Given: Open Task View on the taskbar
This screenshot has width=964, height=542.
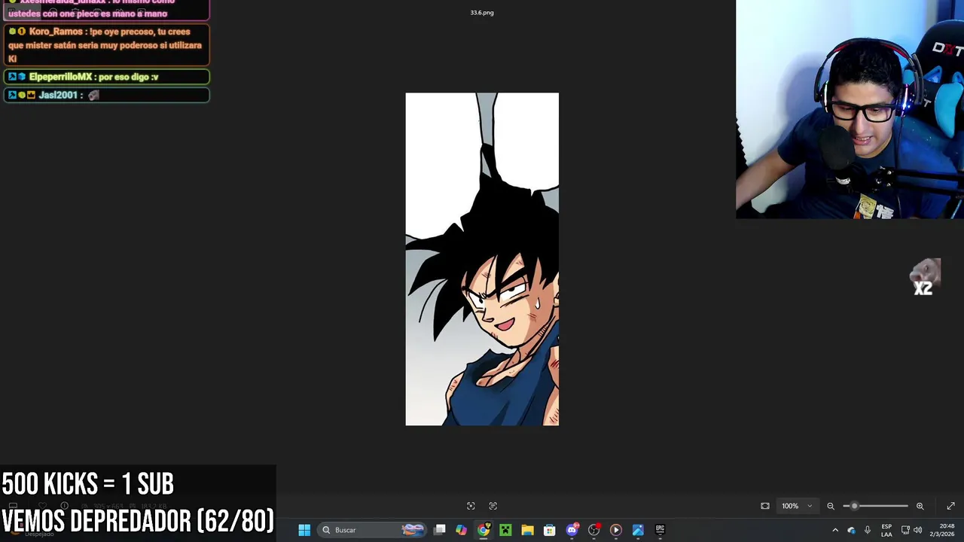Looking at the screenshot, I should pos(440,530).
